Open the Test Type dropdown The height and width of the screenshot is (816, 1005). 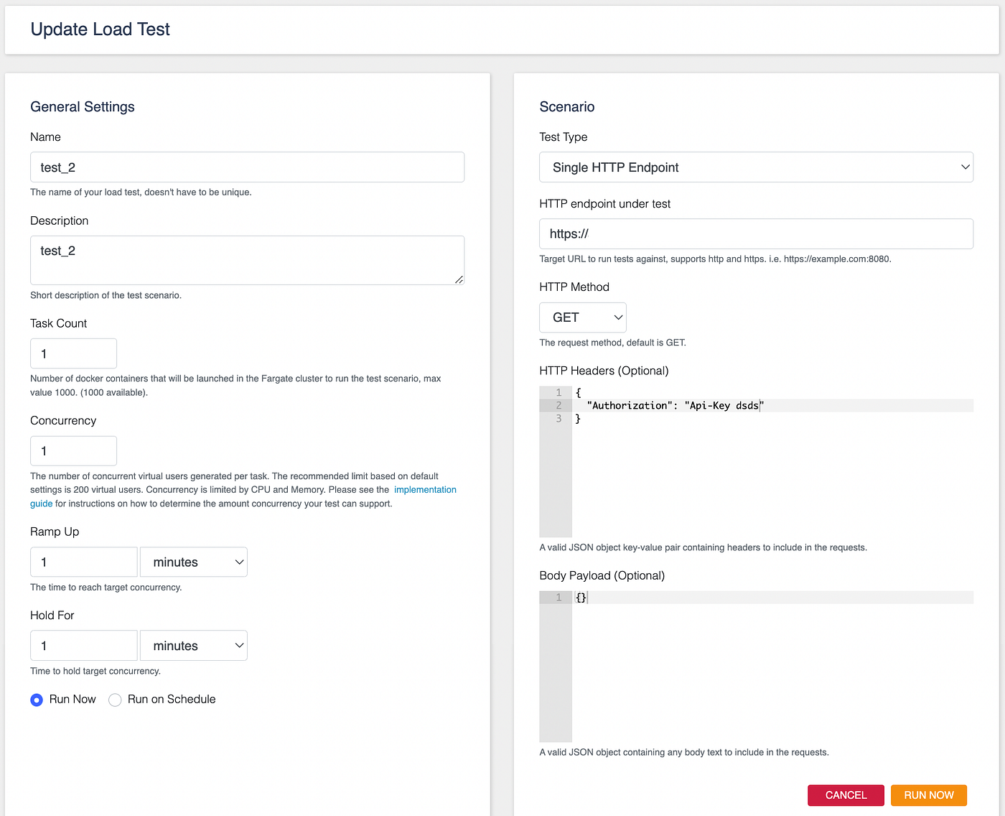click(755, 167)
